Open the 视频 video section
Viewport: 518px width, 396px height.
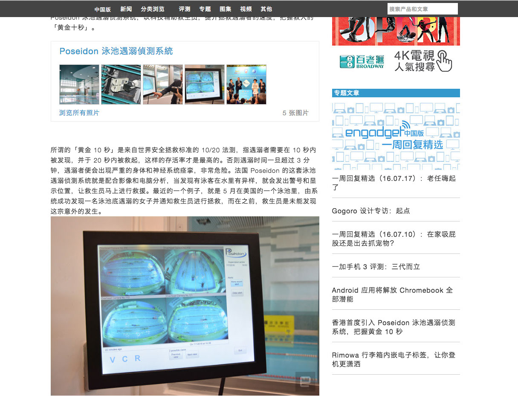(x=246, y=9)
